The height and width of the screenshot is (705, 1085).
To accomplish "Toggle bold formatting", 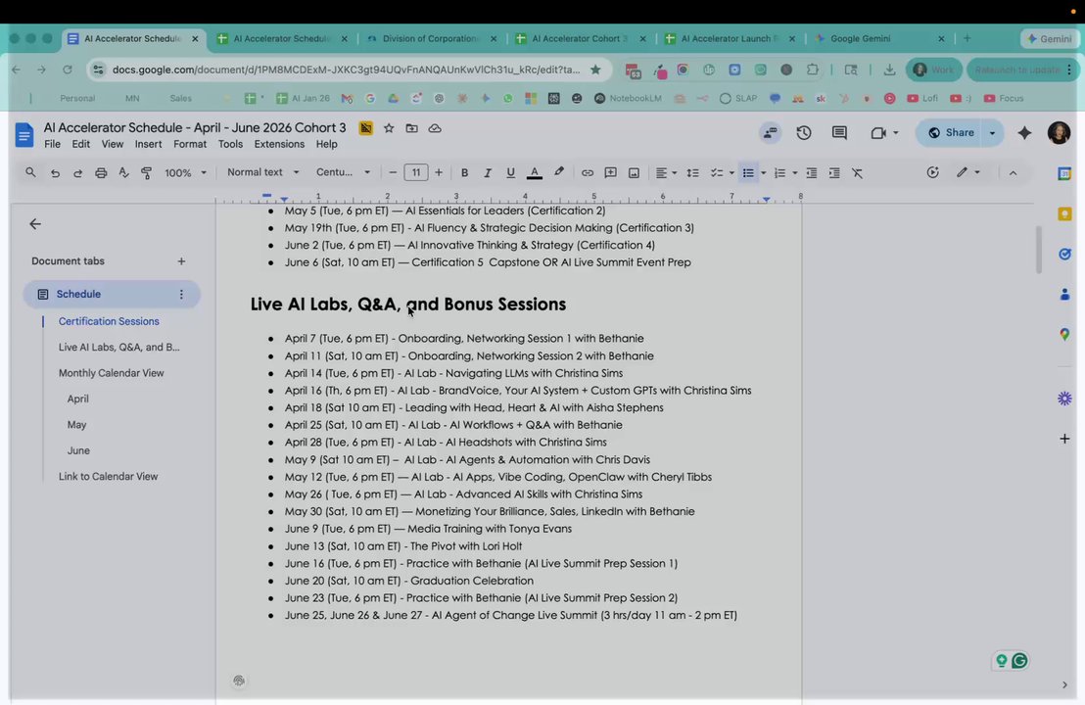I will pyautogui.click(x=464, y=173).
